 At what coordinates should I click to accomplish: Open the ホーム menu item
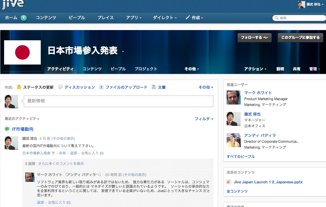[x=11, y=18]
